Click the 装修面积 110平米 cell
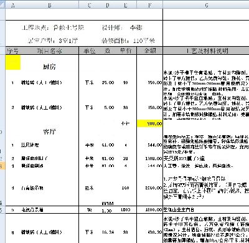The width and height of the screenshot is (249, 243). pyautogui.click(x=128, y=40)
